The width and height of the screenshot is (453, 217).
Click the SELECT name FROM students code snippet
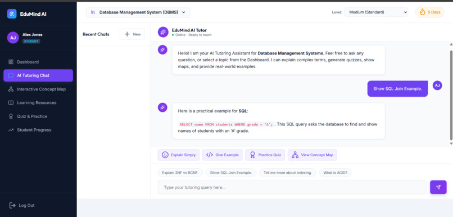[x=225, y=125]
